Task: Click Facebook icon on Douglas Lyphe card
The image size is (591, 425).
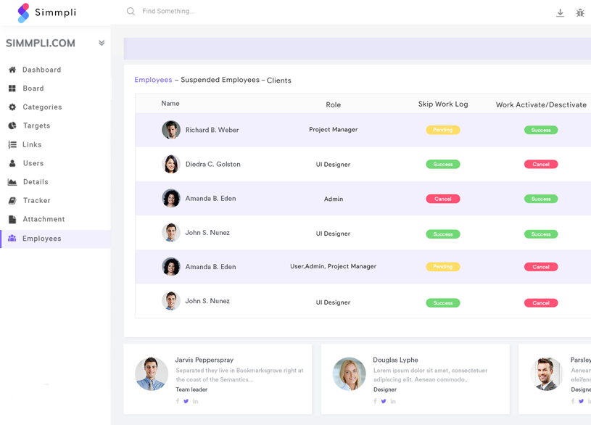Action: [x=375, y=401]
